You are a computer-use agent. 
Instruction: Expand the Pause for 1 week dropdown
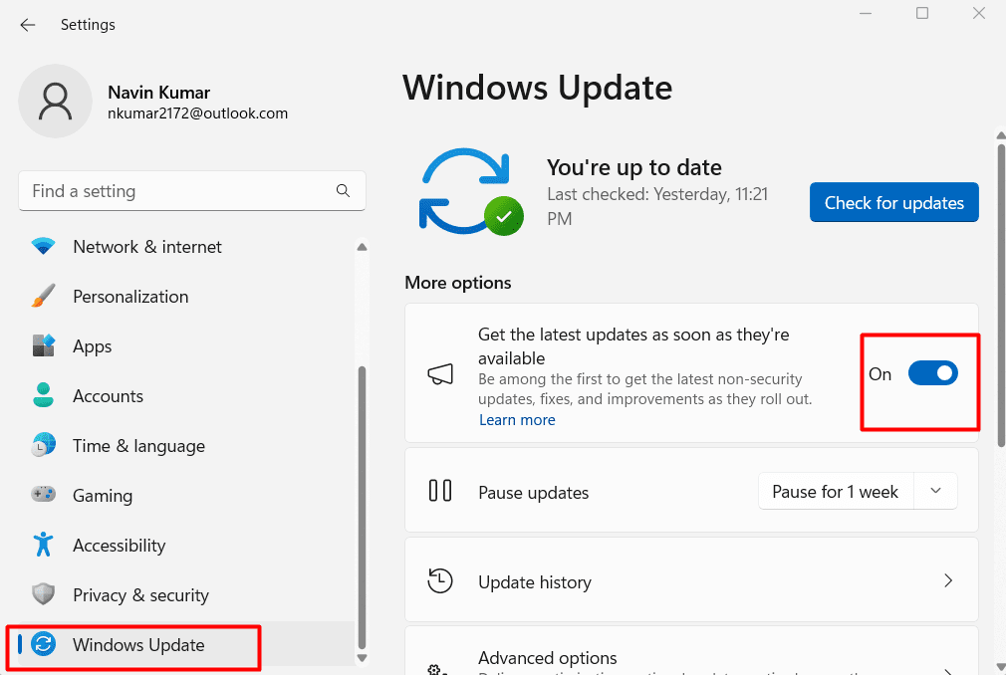click(x=935, y=490)
